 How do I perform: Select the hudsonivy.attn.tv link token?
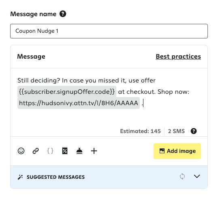[x=79, y=103]
